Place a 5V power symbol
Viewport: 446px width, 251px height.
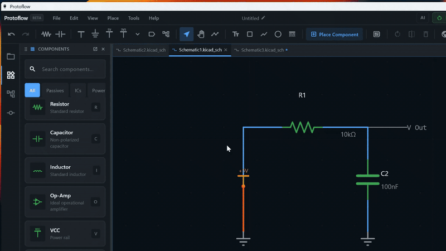pos(109,34)
